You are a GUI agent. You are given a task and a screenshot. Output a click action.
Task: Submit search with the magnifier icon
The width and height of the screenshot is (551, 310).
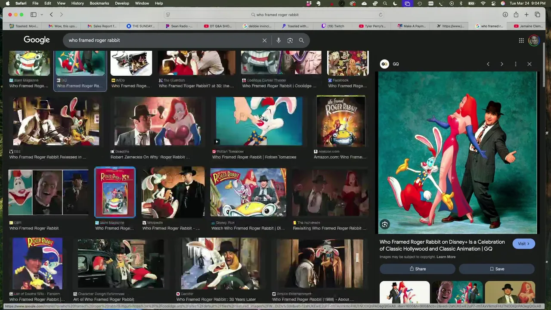(x=301, y=40)
